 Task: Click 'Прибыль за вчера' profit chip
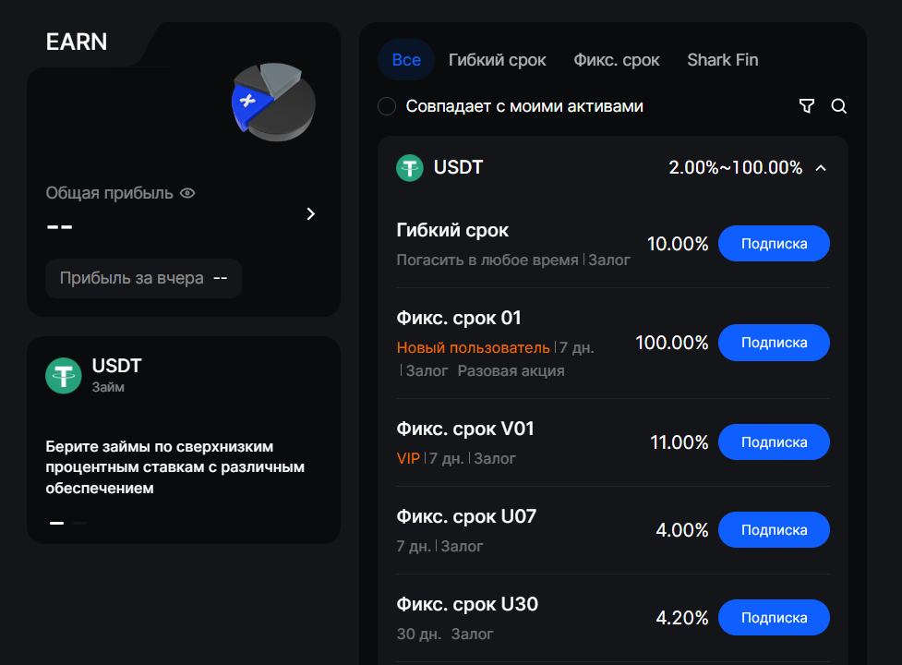pos(143,278)
